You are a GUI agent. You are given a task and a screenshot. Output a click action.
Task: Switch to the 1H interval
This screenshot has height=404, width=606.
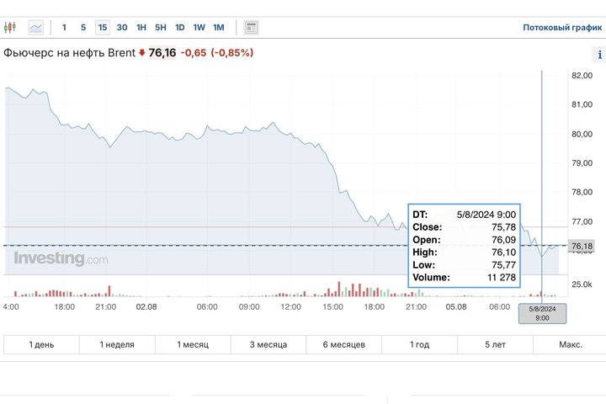(141, 27)
